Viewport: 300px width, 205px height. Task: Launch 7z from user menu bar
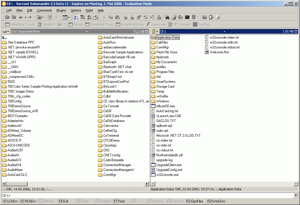pyautogui.click(x=62, y=25)
